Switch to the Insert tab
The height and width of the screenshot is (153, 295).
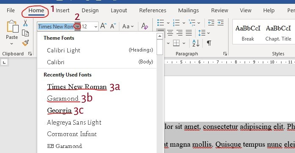(x=63, y=10)
